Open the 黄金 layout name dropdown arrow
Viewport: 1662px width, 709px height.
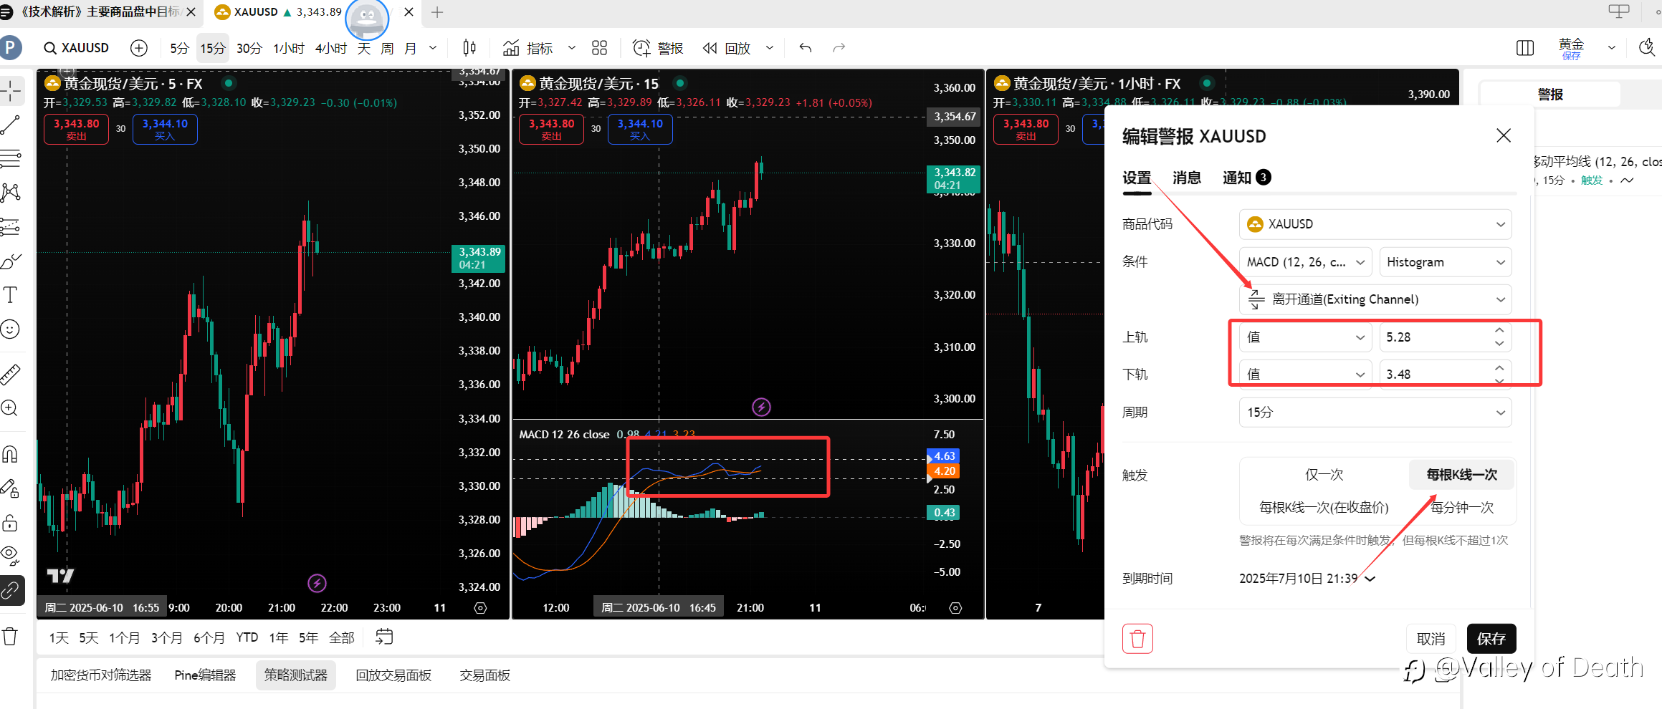pyautogui.click(x=1611, y=48)
